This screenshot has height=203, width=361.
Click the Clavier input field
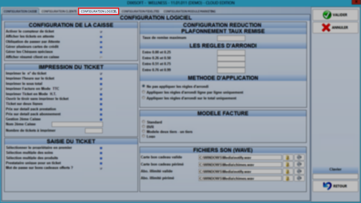click(335, 176)
